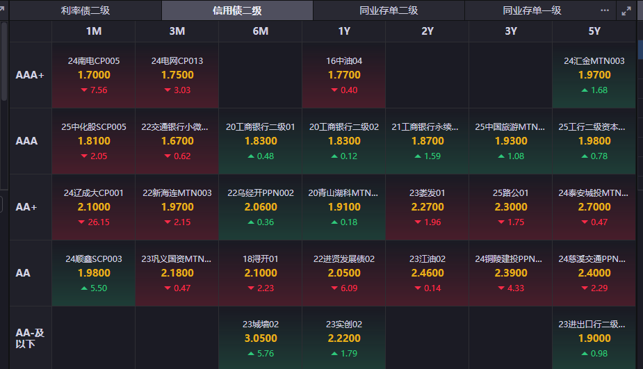Image resolution: width=643 pixels, height=369 pixels.
Task: Click the 24顺鑫SCP003 bond cell
Action: pyautogui.click(x=94, y=273)
